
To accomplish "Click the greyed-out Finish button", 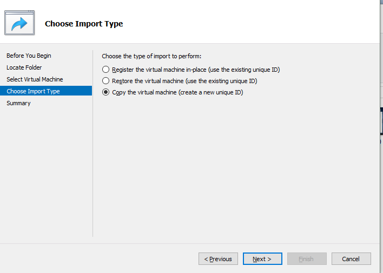I will (307, 259).
